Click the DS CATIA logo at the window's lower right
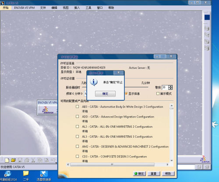This screenshot has width=219, height=182. tap(205, 159)
